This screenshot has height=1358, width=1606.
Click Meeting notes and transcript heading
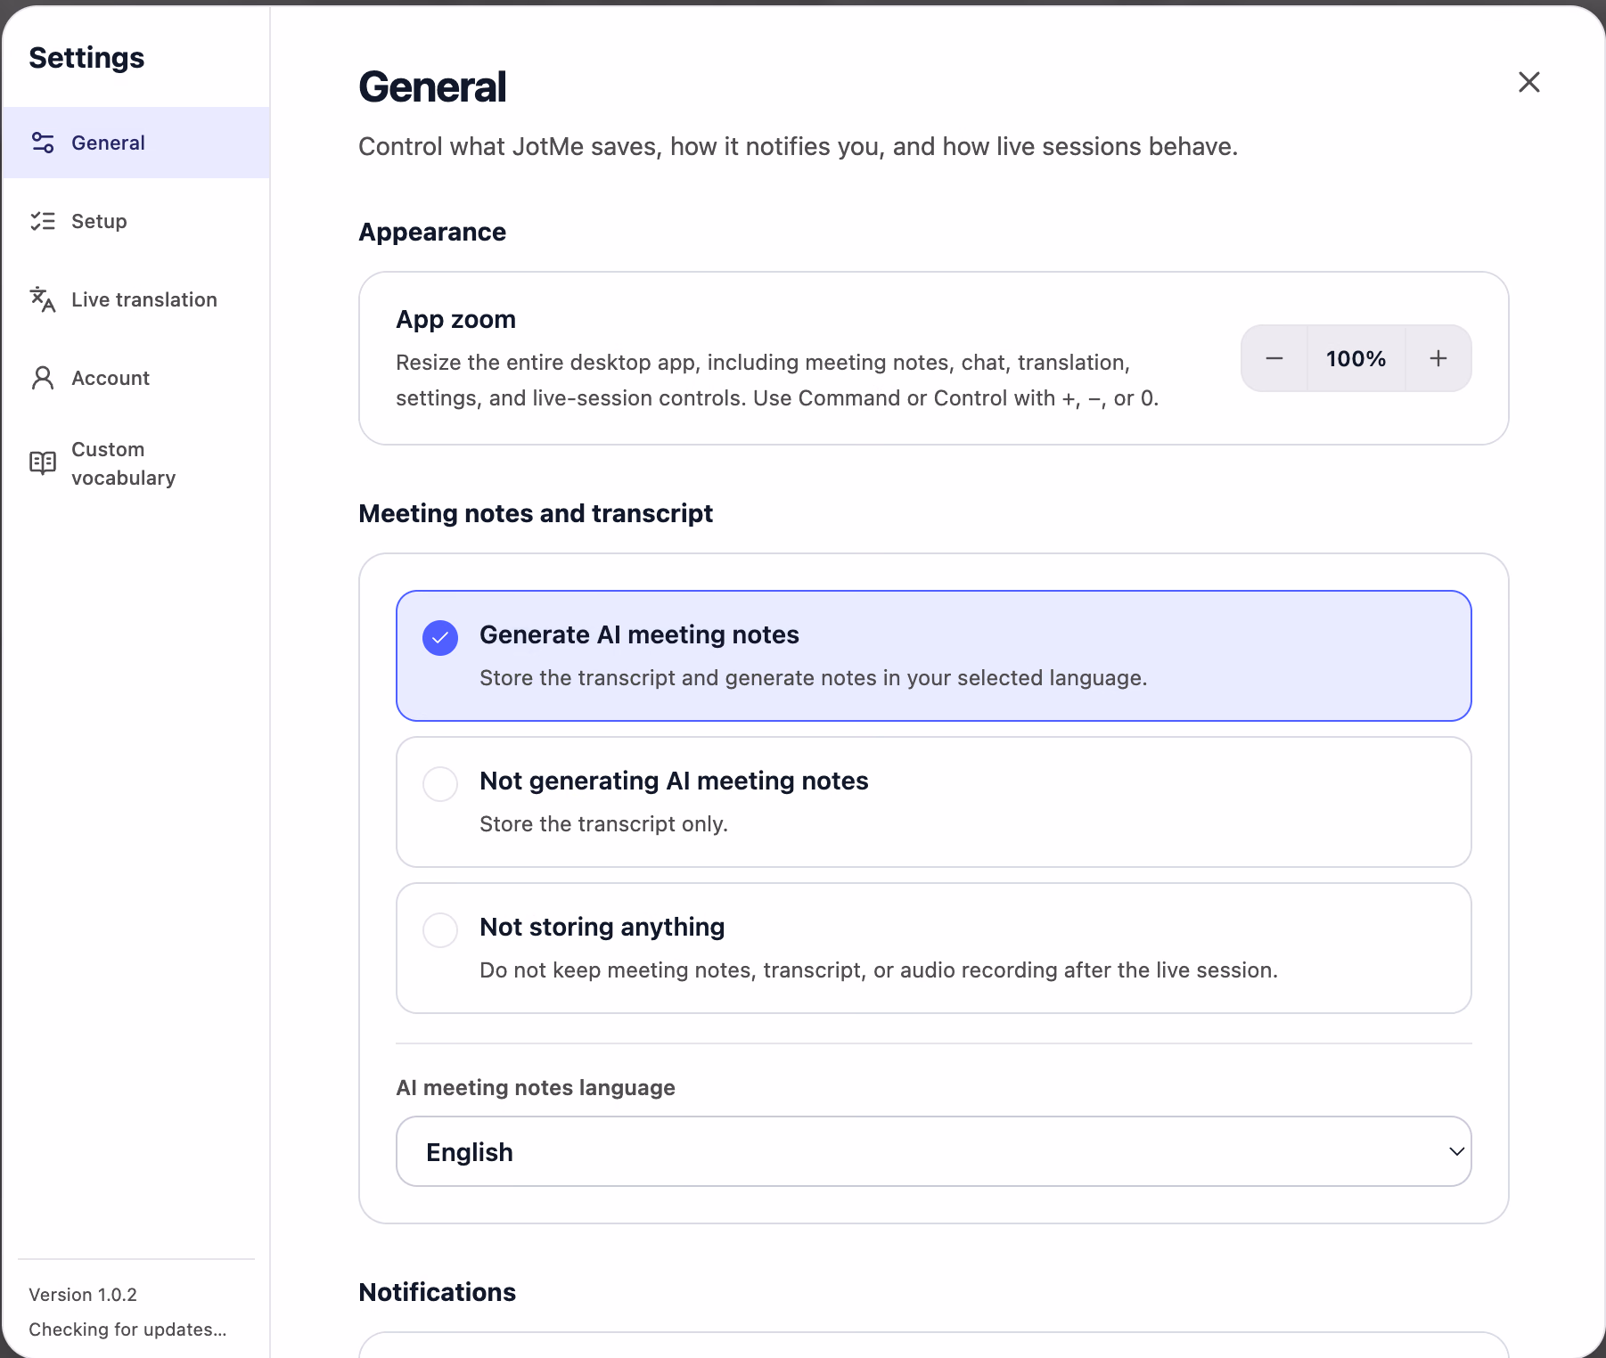point(536,513)
